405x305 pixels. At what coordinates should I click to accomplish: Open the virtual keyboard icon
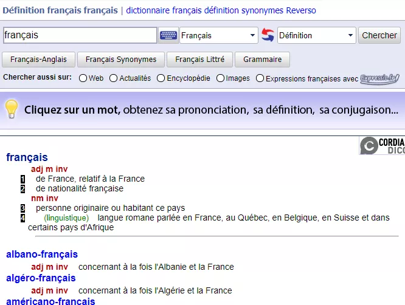(x=168, y=35)
